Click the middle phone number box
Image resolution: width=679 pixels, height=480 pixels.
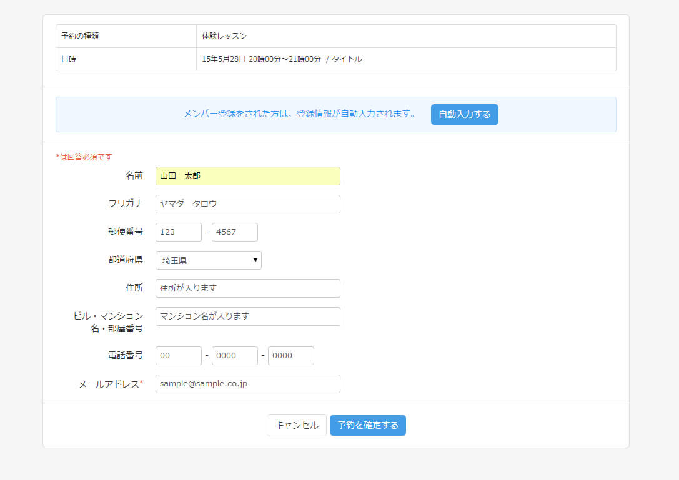tap(234, 356)
